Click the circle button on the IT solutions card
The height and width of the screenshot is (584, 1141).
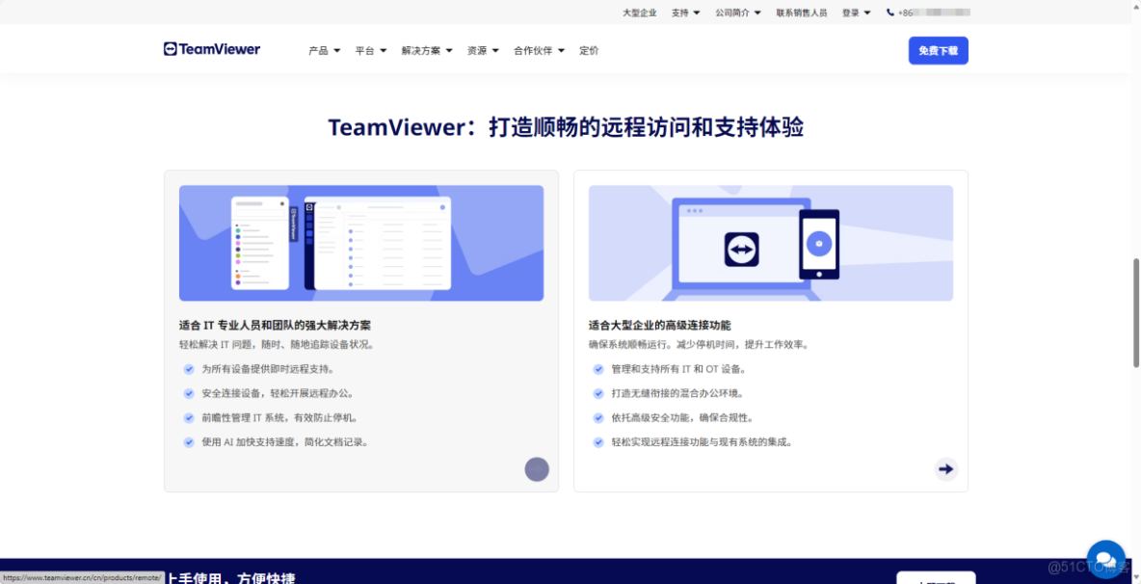coord(537,469)
